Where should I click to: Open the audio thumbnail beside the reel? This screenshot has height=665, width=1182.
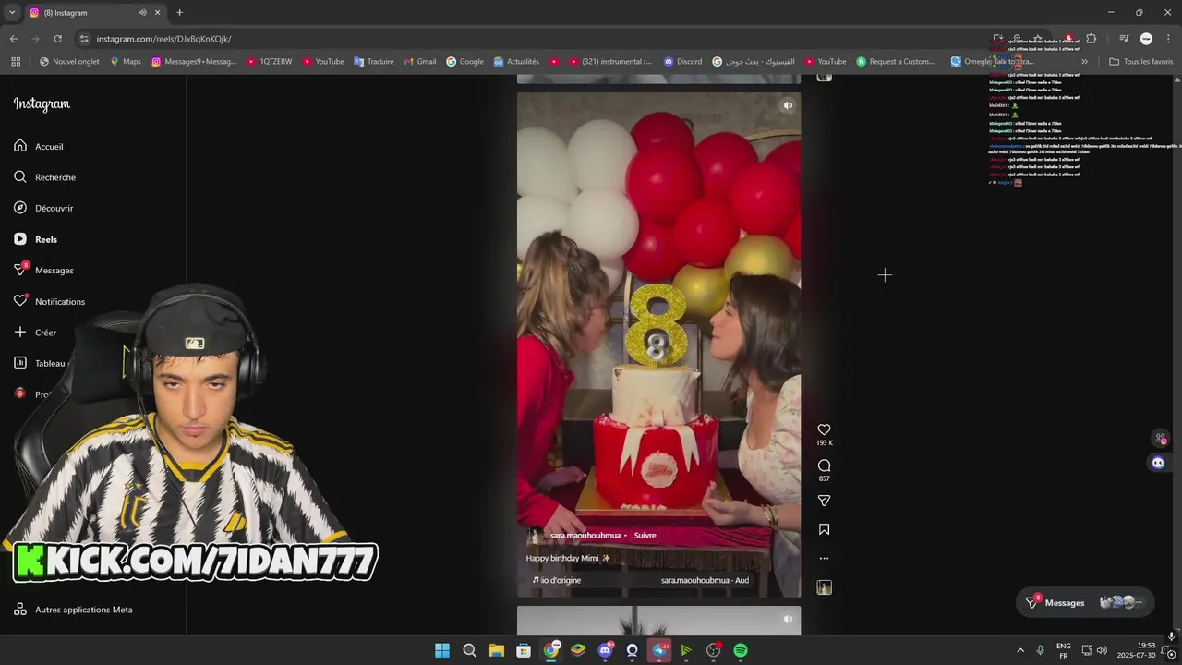click(x=824, y=587)
